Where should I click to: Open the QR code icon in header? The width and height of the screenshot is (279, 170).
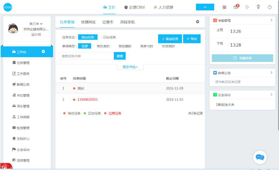click(224, 7)
